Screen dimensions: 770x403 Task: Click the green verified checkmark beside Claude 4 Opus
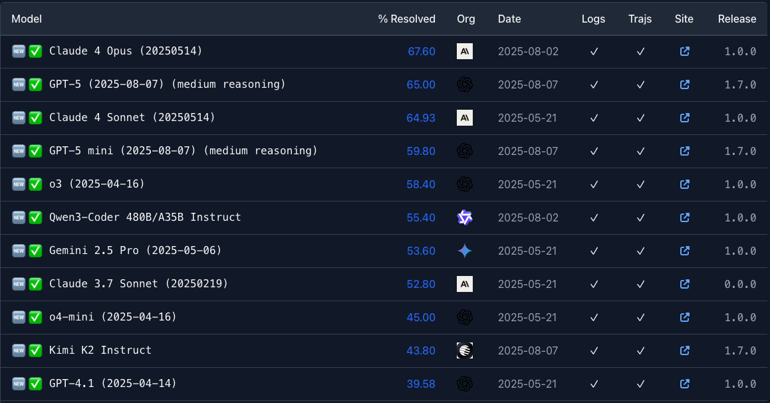tap(35, 51)
